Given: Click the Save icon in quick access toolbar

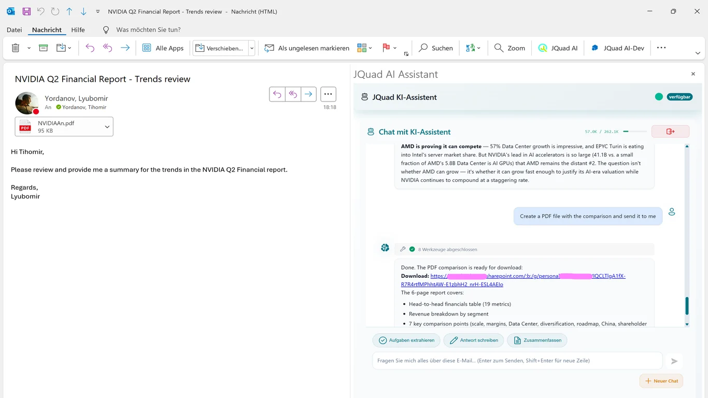Looking at the screenshot, I should coord(26,11).
